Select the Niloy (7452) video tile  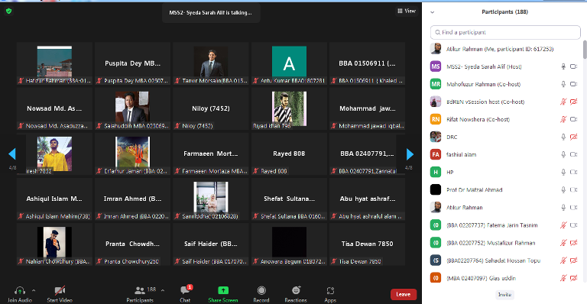[x=211, y=108]
